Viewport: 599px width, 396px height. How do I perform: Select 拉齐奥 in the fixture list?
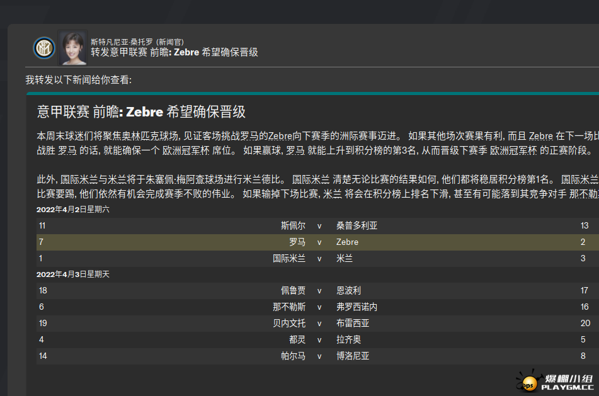click(348, 340)
